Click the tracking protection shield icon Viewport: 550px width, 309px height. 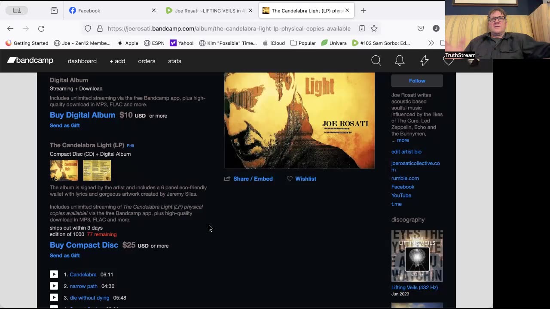coord(88,28)
